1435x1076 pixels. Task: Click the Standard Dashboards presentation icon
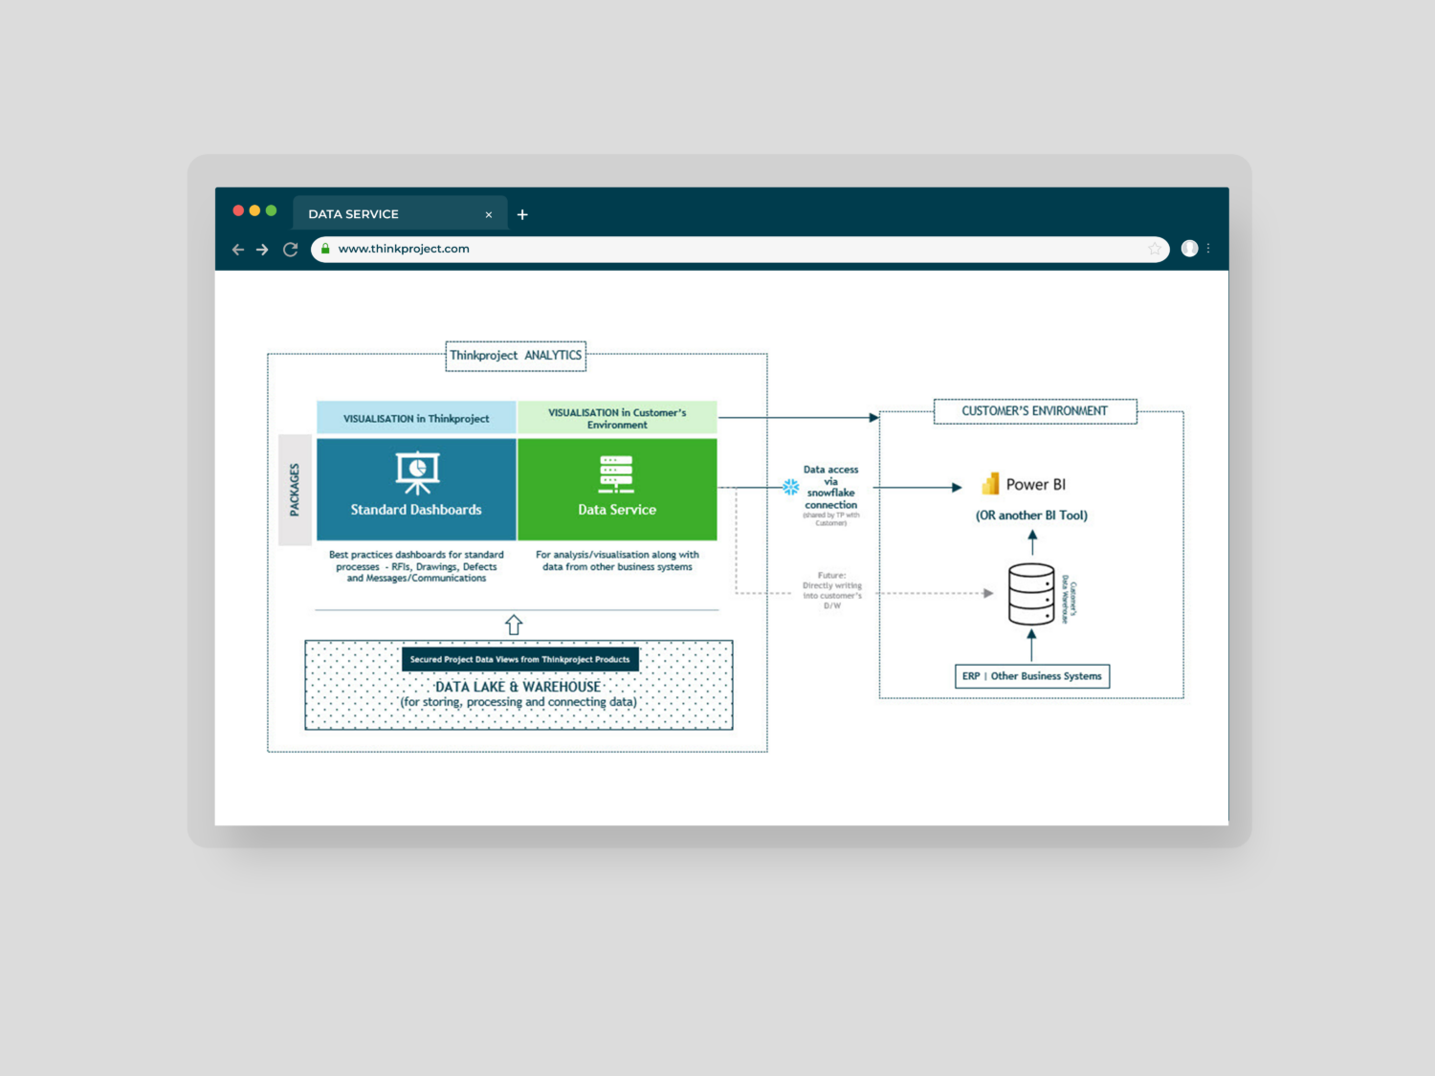point(417,472)
